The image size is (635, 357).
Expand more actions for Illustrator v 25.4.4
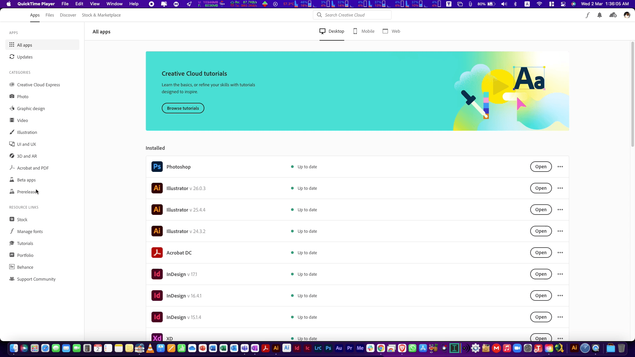point(560,210)
